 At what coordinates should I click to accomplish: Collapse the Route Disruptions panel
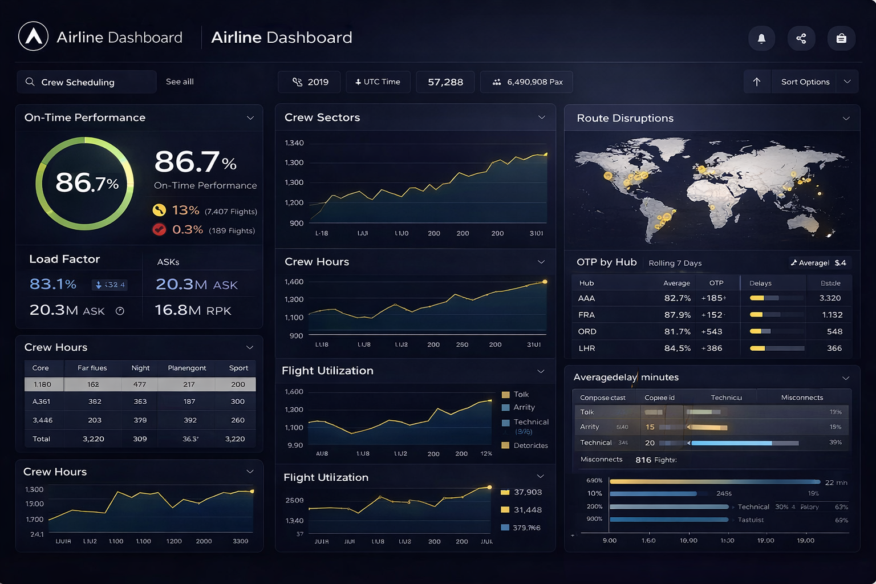point(846,119)
